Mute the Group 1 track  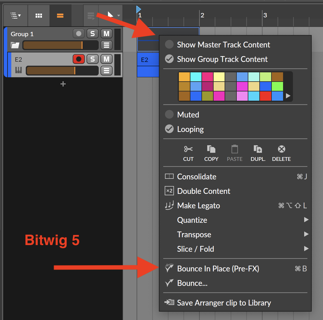pos(107,34)
